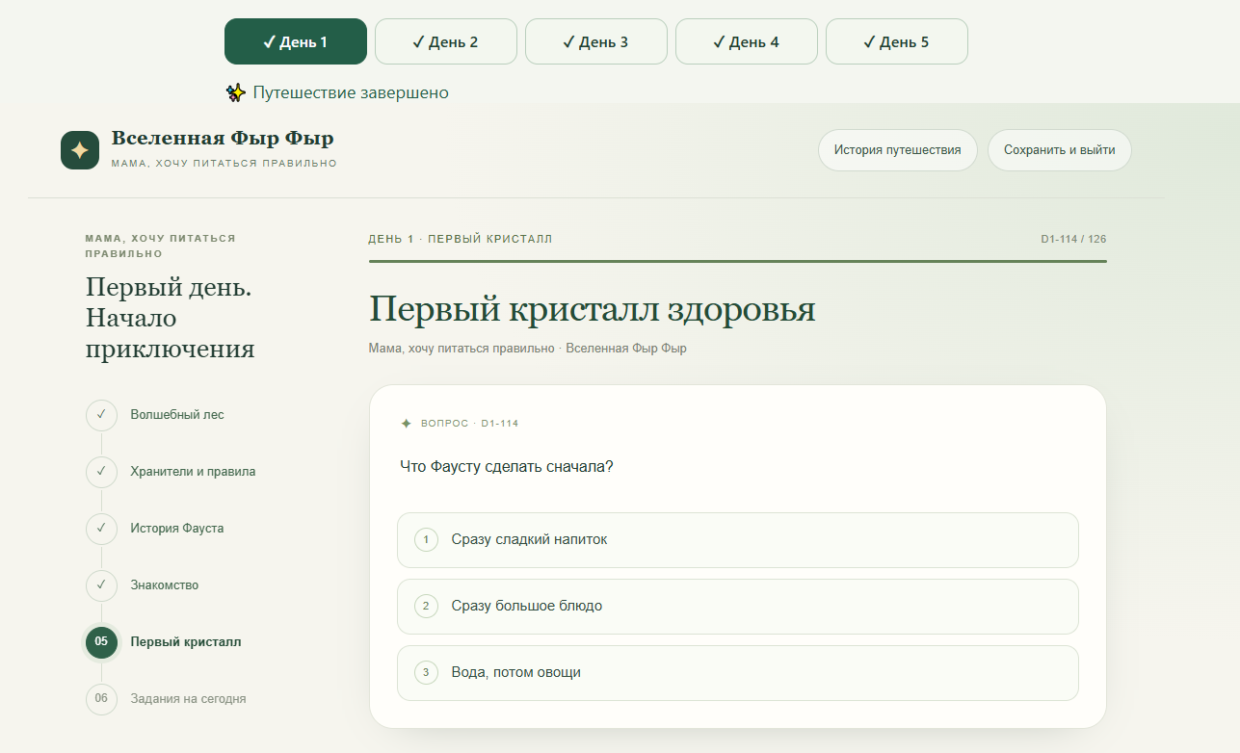Go to the День 4 tab
Image resolution: width=1240 pixels, height=753 pixels.
(747, 41)
